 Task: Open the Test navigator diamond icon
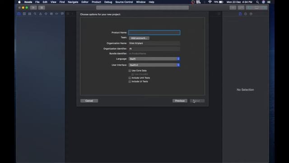pyautogui.click(x=46, y=14)
